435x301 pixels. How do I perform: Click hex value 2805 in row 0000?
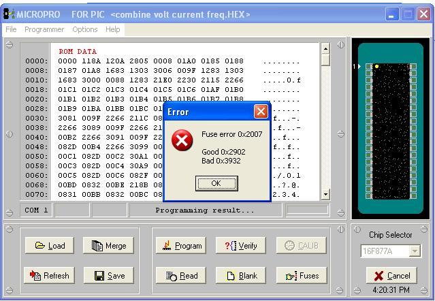[x=139, y=61]
